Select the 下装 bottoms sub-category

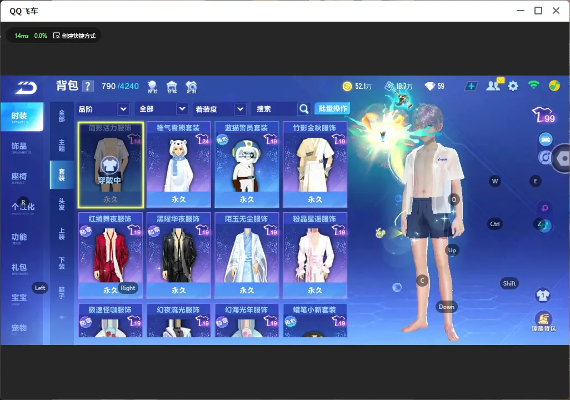coord(62,263)
